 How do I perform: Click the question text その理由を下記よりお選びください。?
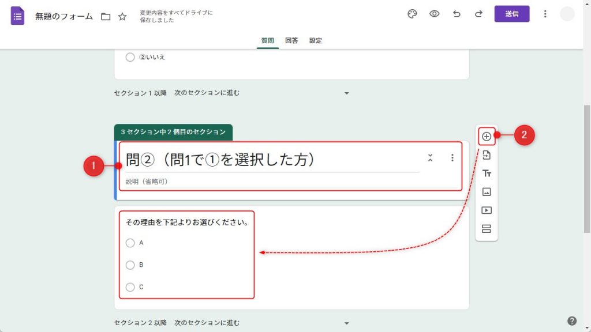pyautogui.click(x=188, y=222)
